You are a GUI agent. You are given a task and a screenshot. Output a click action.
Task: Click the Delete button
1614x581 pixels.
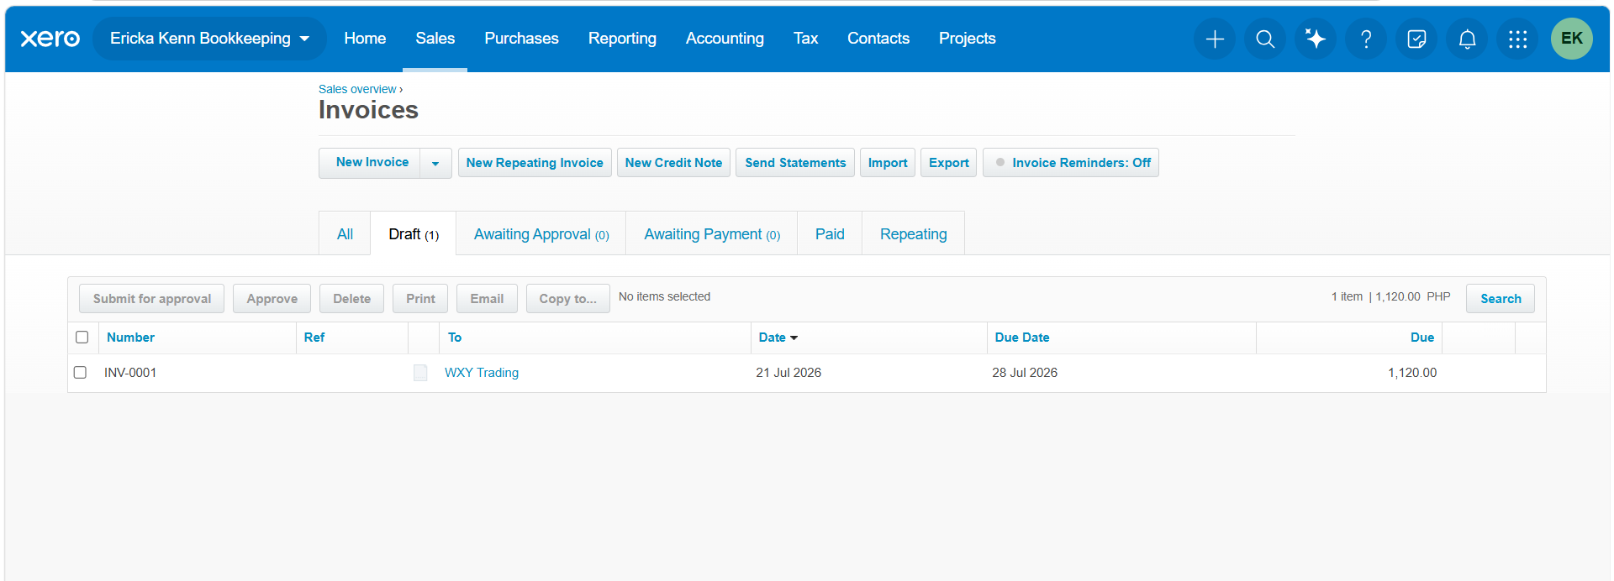click(351, 298)
